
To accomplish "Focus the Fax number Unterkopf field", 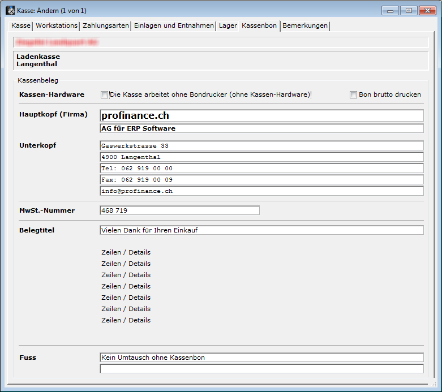I will 261,180.
